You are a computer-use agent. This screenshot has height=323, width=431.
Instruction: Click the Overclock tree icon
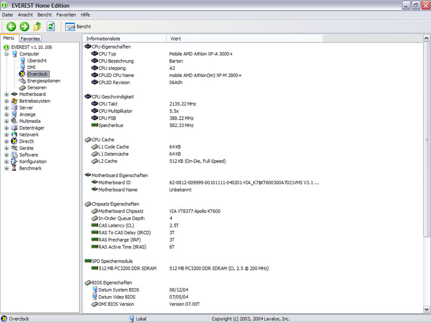click(22, 74)
